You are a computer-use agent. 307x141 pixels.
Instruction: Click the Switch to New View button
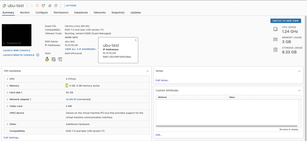pyautogui.click(x=285, y=21)
